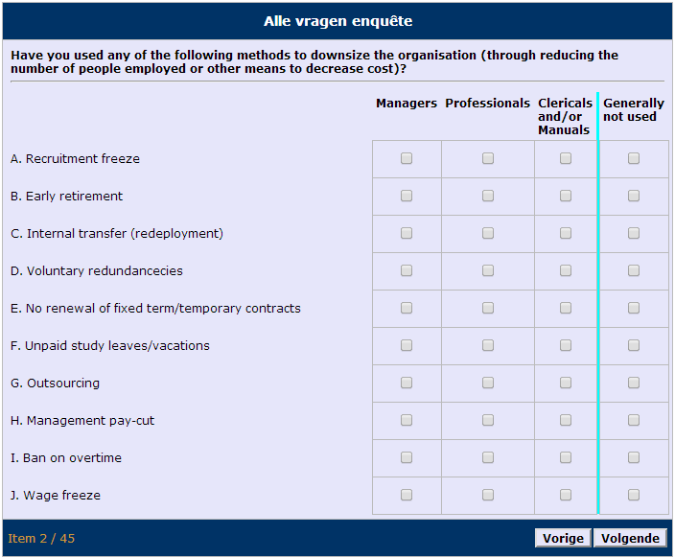Check Clericals and/or Manuals for Internal transfer

566,234
